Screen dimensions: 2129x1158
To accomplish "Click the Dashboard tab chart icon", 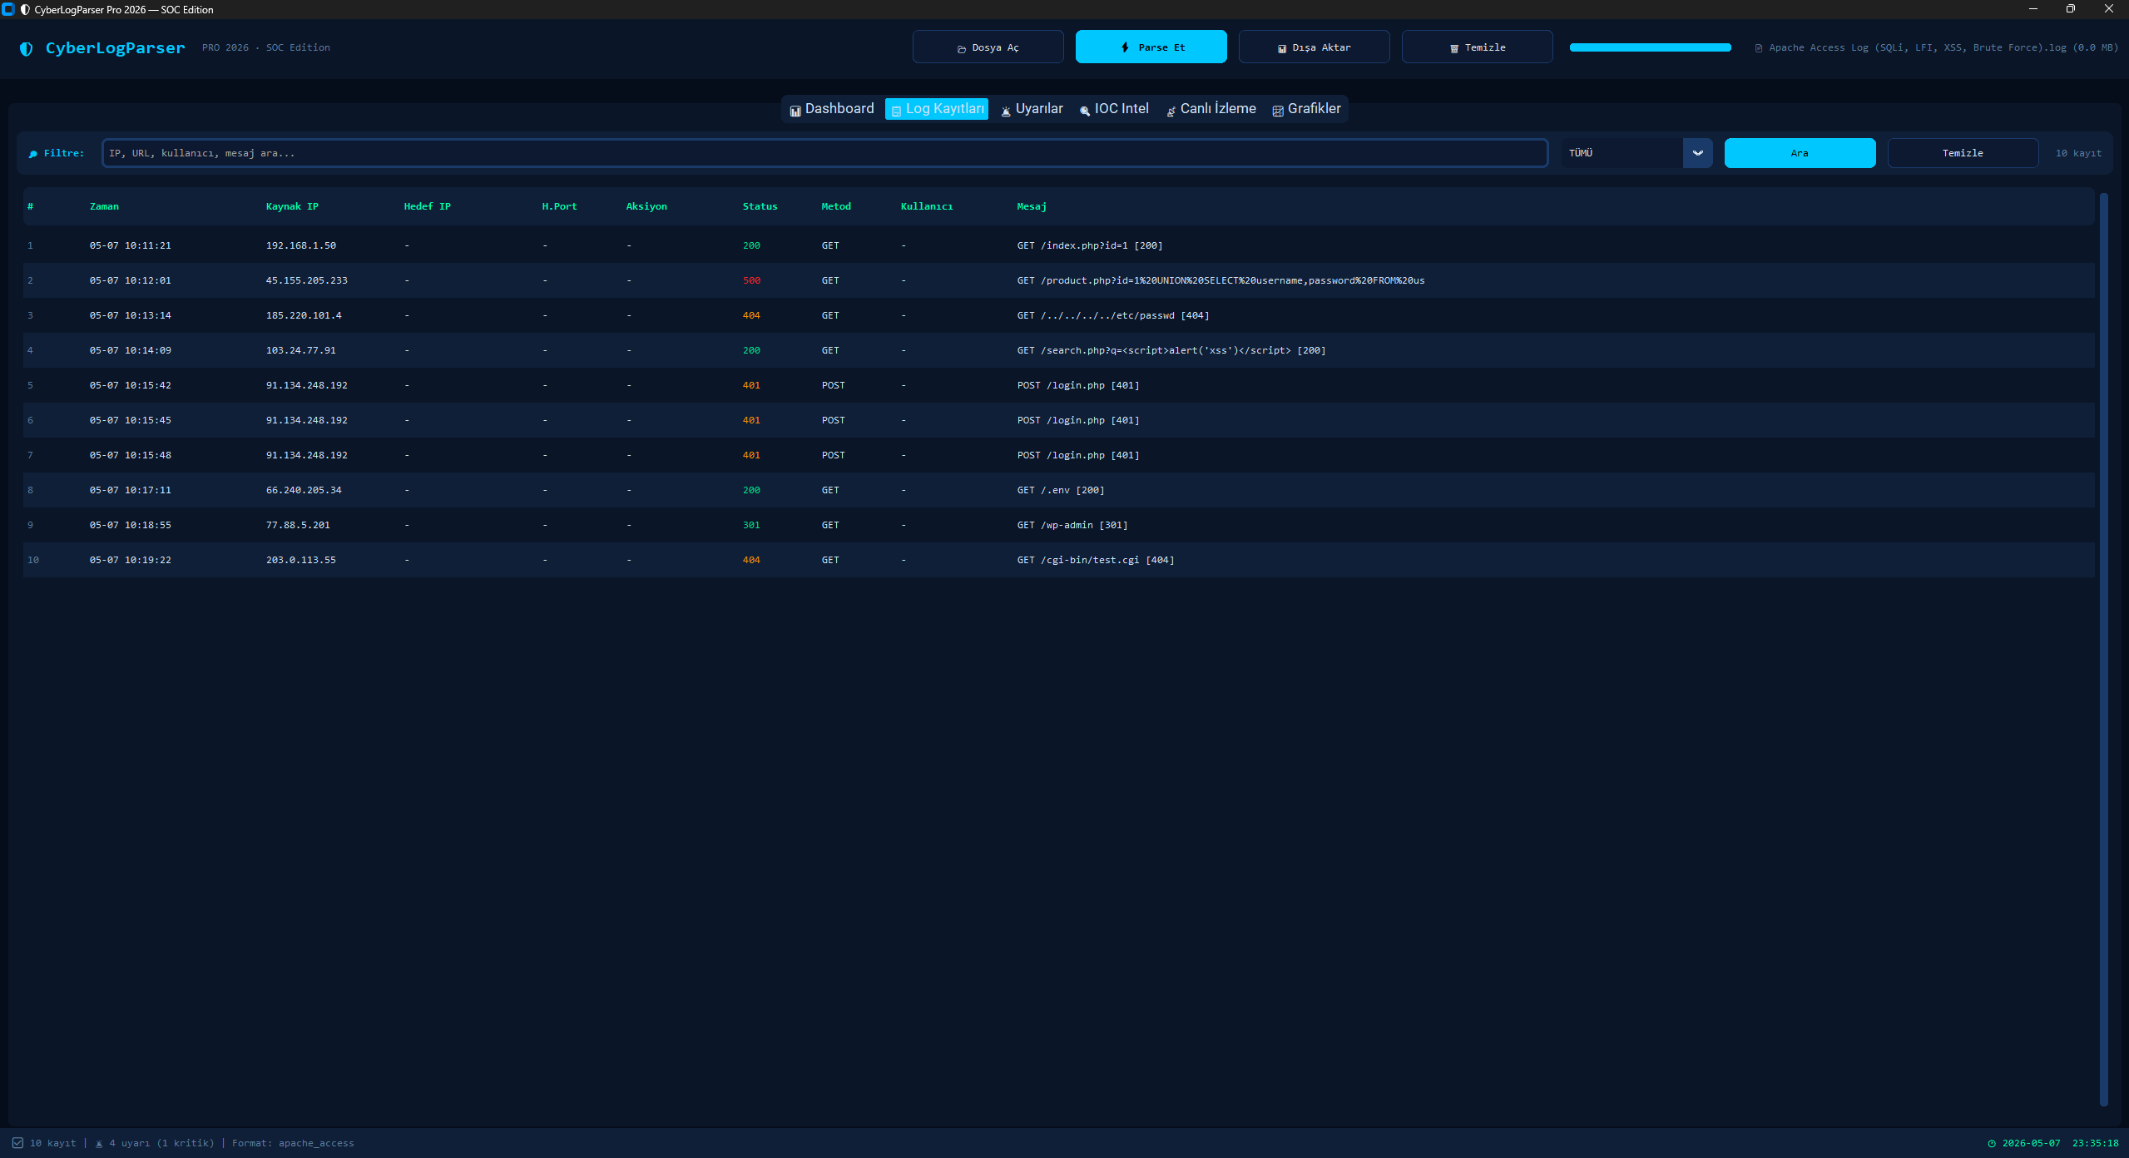I will pos(795,110).
